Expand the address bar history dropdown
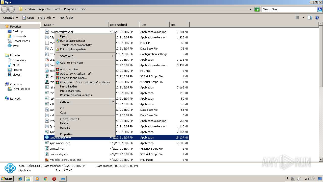The width and height of the screenshot is (323, 182). 251,9
